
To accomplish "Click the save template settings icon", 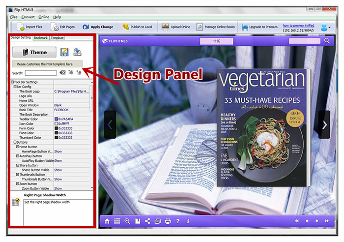I will click(x=64, y=52).
